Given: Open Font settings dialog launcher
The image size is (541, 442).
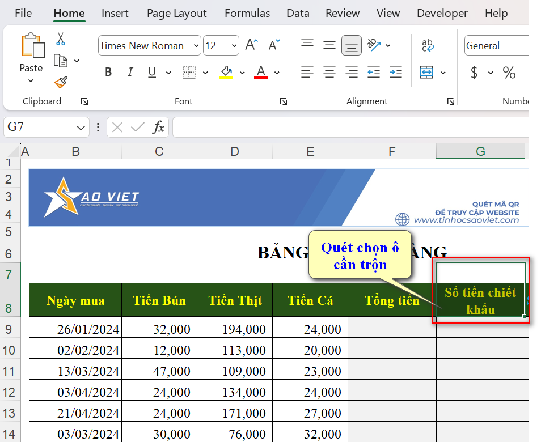Looking at the screenshot, I should point(283,101).
